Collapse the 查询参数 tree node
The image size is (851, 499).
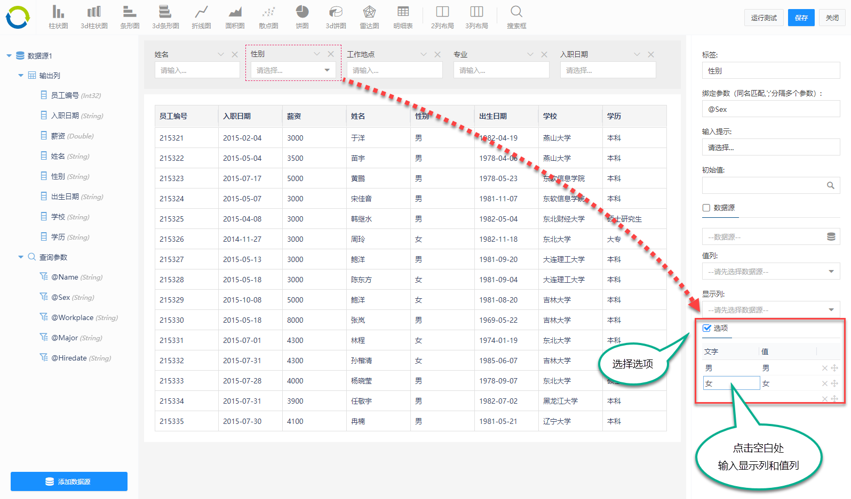[21, 257]
